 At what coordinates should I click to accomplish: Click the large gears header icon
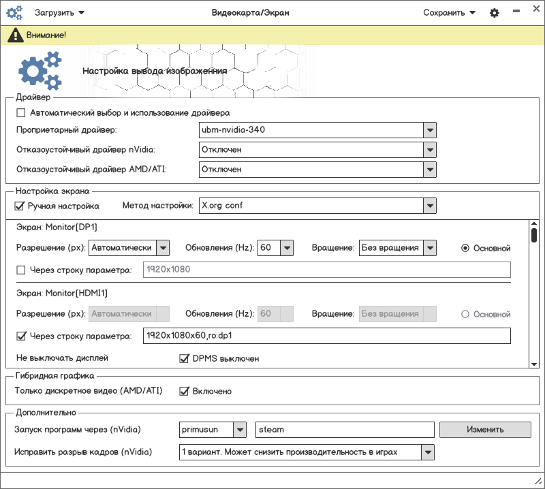pyautogui.click(x=40, y=70)
